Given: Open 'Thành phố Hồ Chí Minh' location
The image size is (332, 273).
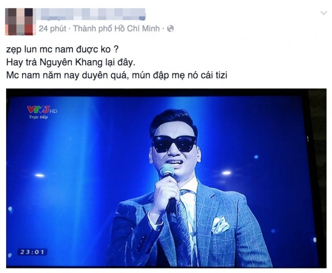Looking at the screenshot, I should click(116, 29).
